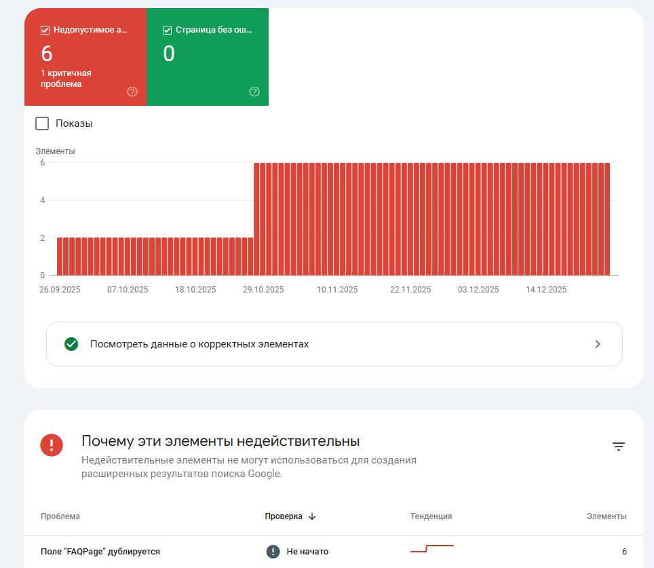Click the green valid pages card
The width and height of the screenshot is (654, 568).
208,57
